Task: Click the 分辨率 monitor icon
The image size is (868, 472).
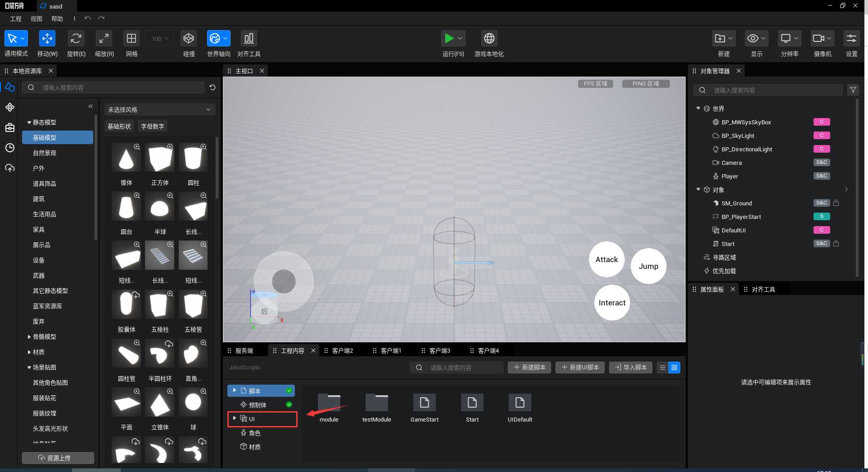Action: tap(786, 39)
